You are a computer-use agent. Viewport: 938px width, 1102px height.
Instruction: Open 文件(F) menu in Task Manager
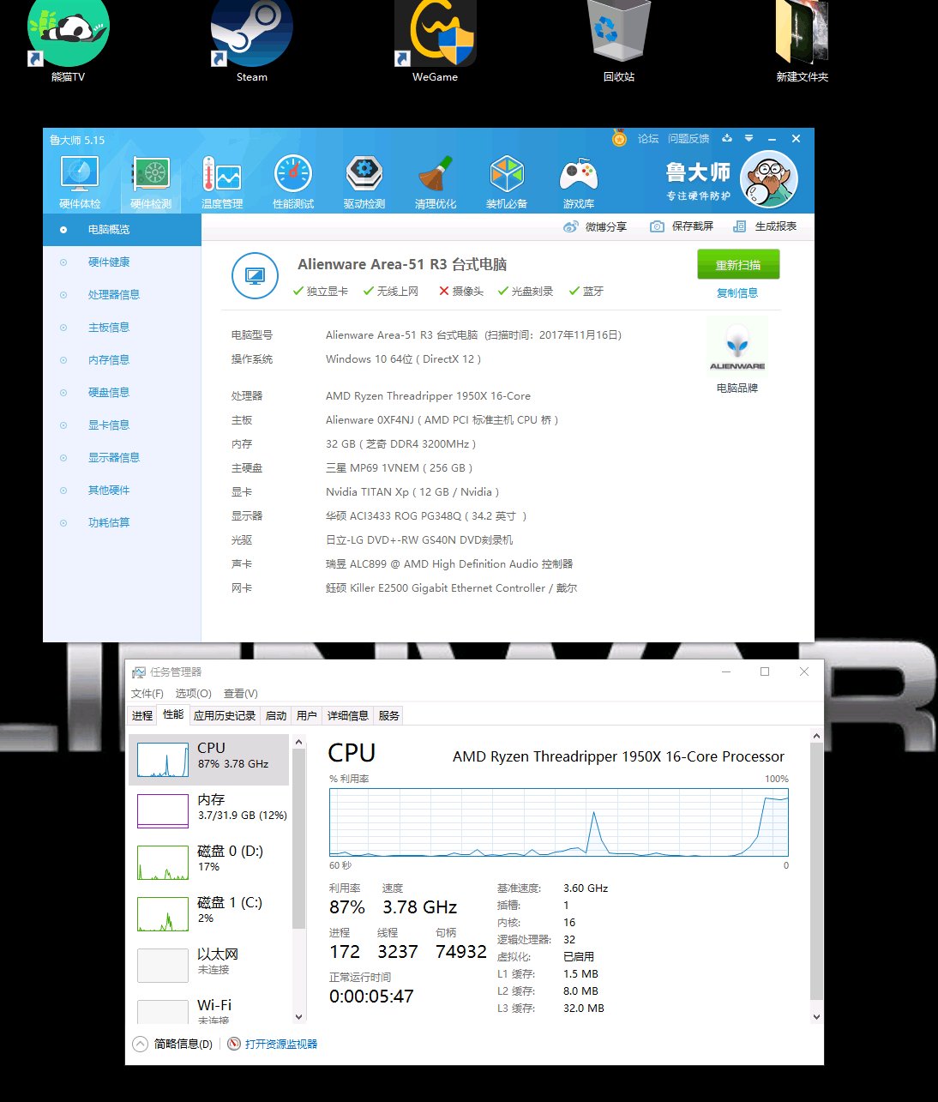click(147, 694)
